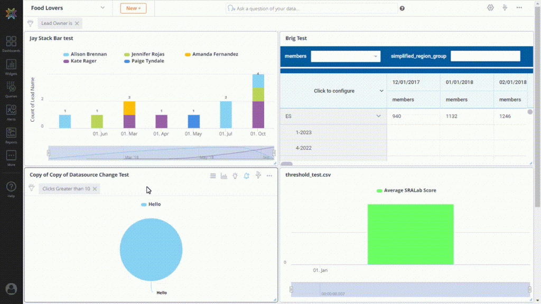Click the 1132 members cell

467,116
